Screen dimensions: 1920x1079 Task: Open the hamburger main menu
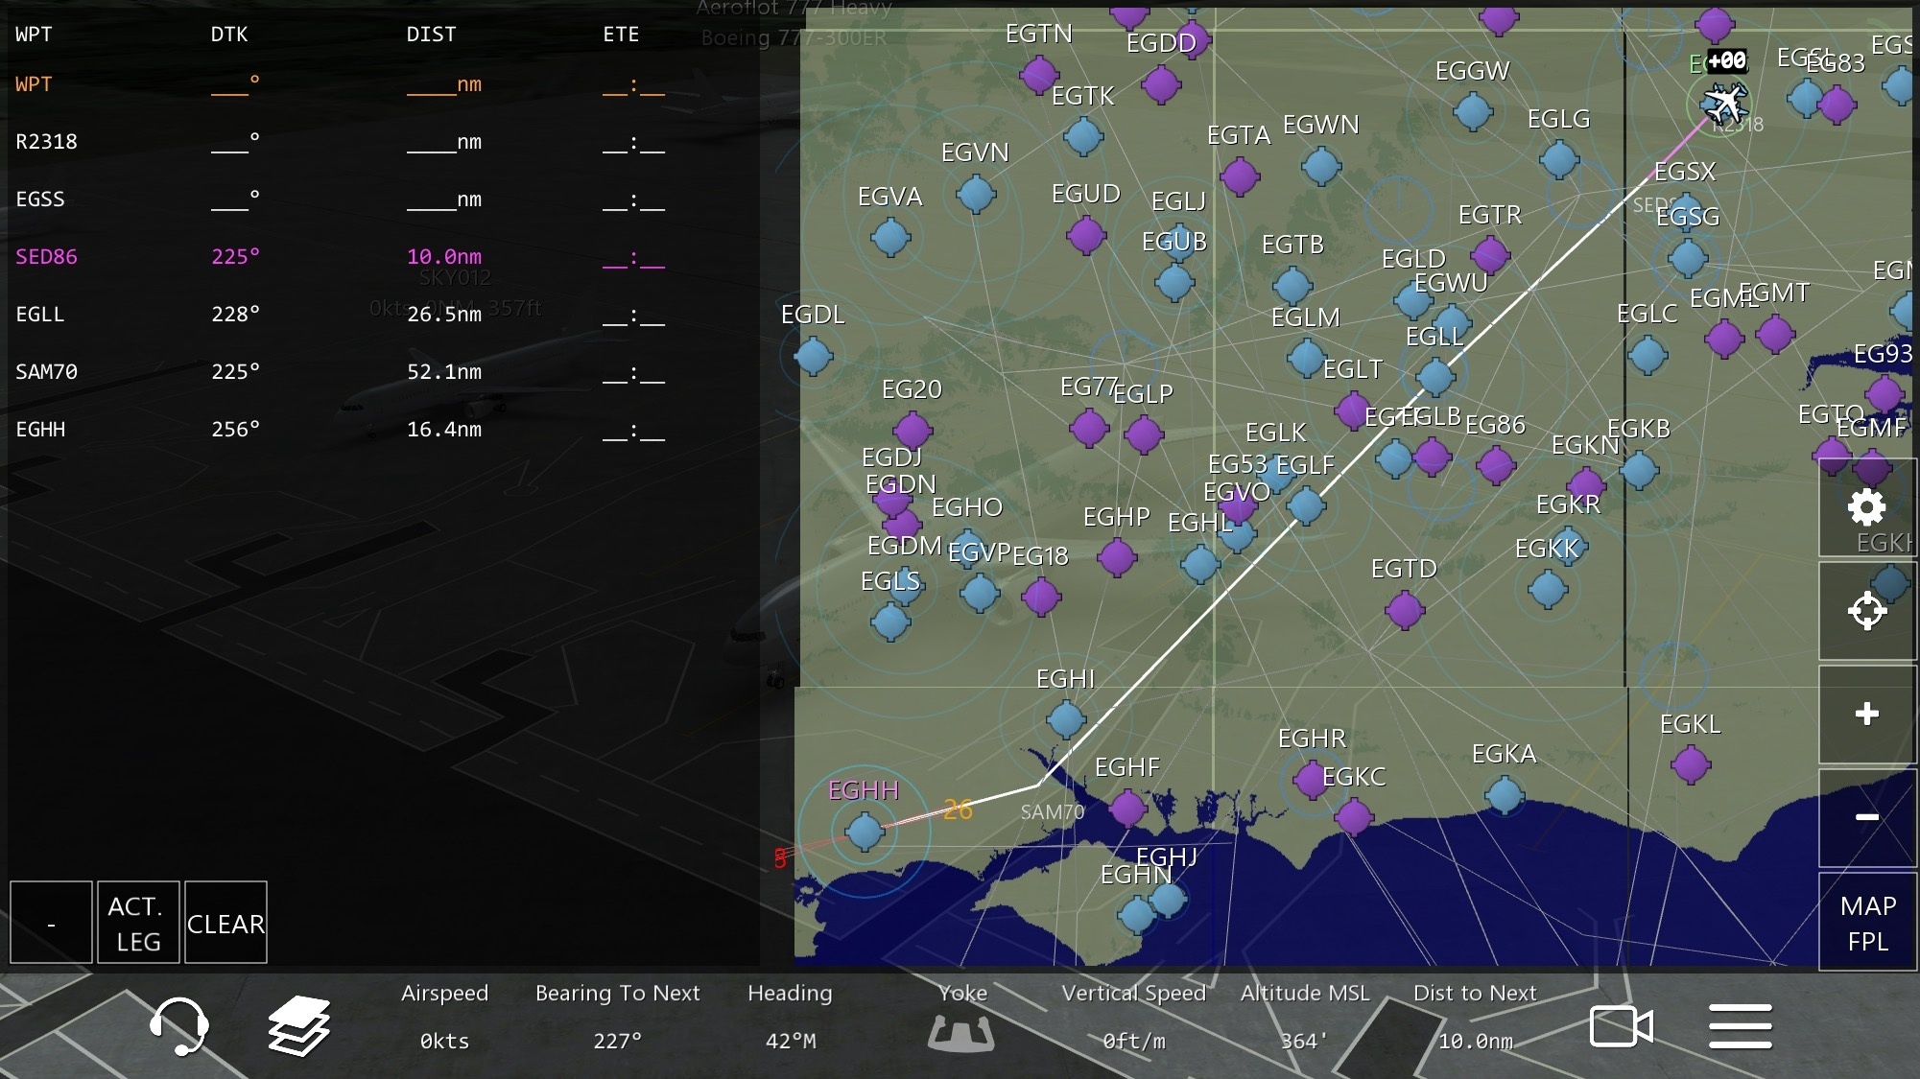coord(1740,1027)
